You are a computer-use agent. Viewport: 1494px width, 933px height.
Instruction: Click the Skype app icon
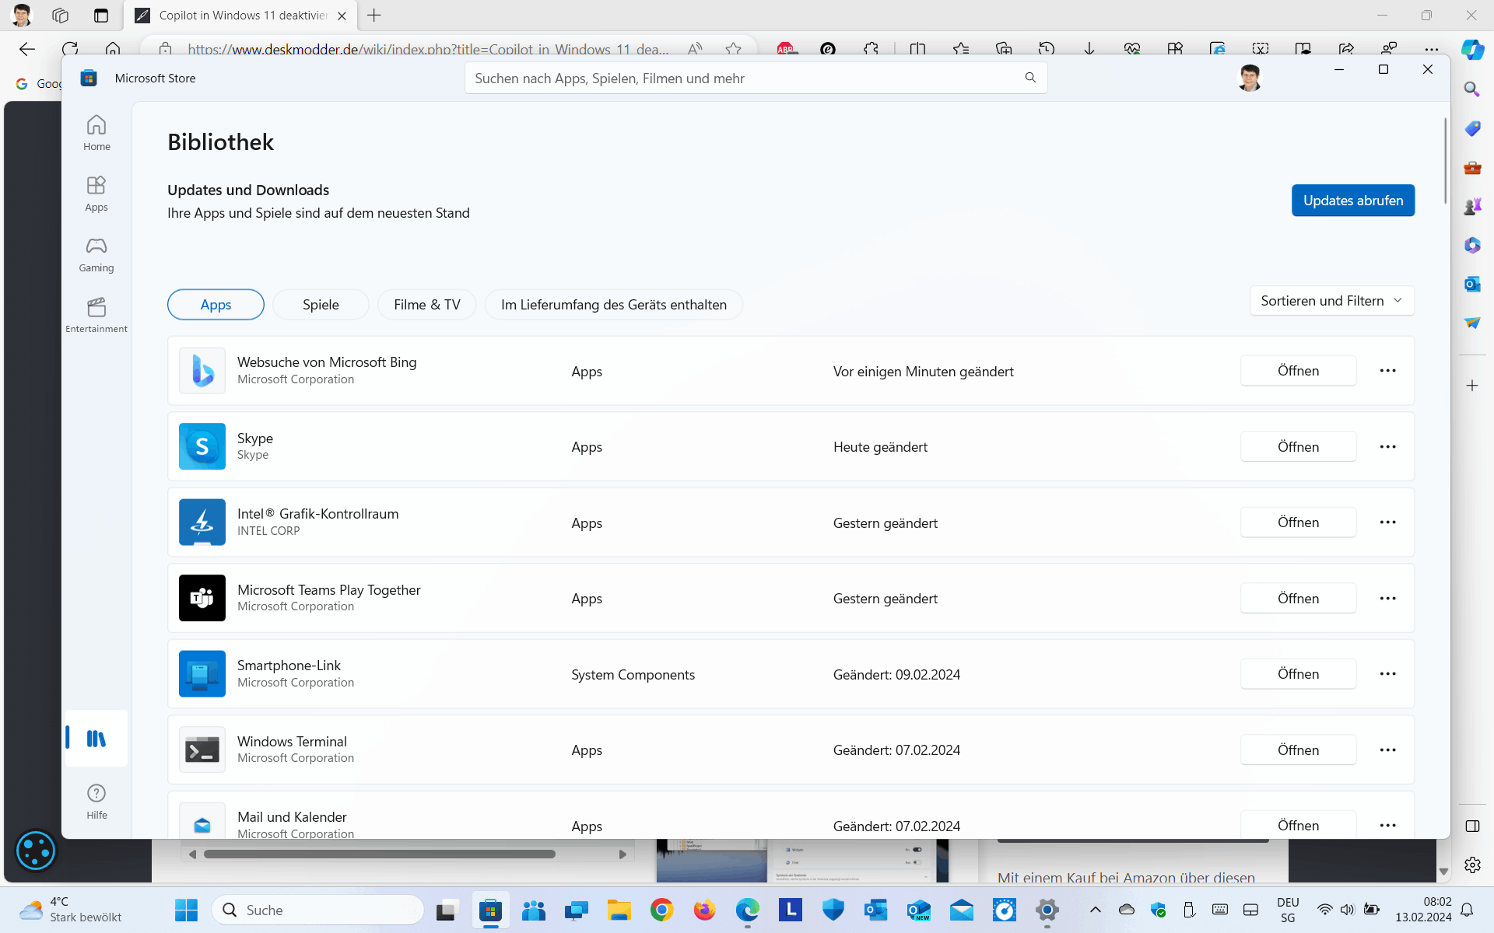point(202,446)
